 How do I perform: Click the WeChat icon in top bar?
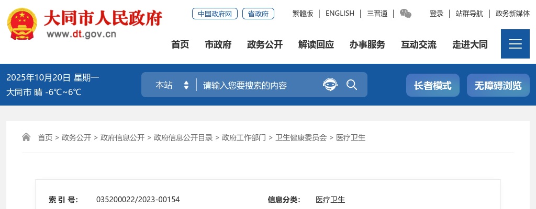pos(405,14)
